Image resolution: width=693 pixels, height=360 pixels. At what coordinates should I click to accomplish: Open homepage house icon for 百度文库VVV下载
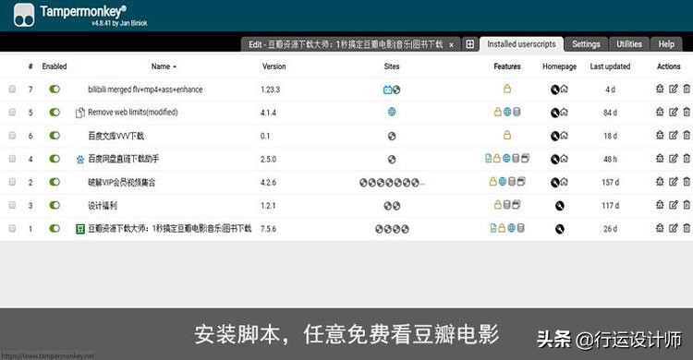pyautogui.click(x=564, y=136)
